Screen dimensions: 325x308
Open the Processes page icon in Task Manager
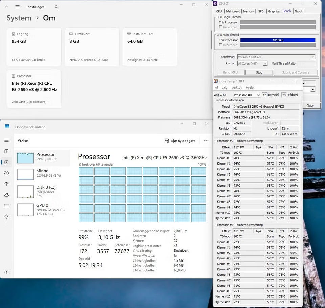click(x=7, y=151)
